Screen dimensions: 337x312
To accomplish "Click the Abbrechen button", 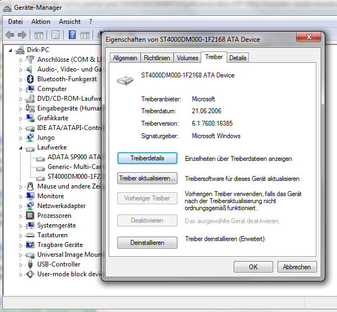I will pyautogui.click(x=297, y=267).
